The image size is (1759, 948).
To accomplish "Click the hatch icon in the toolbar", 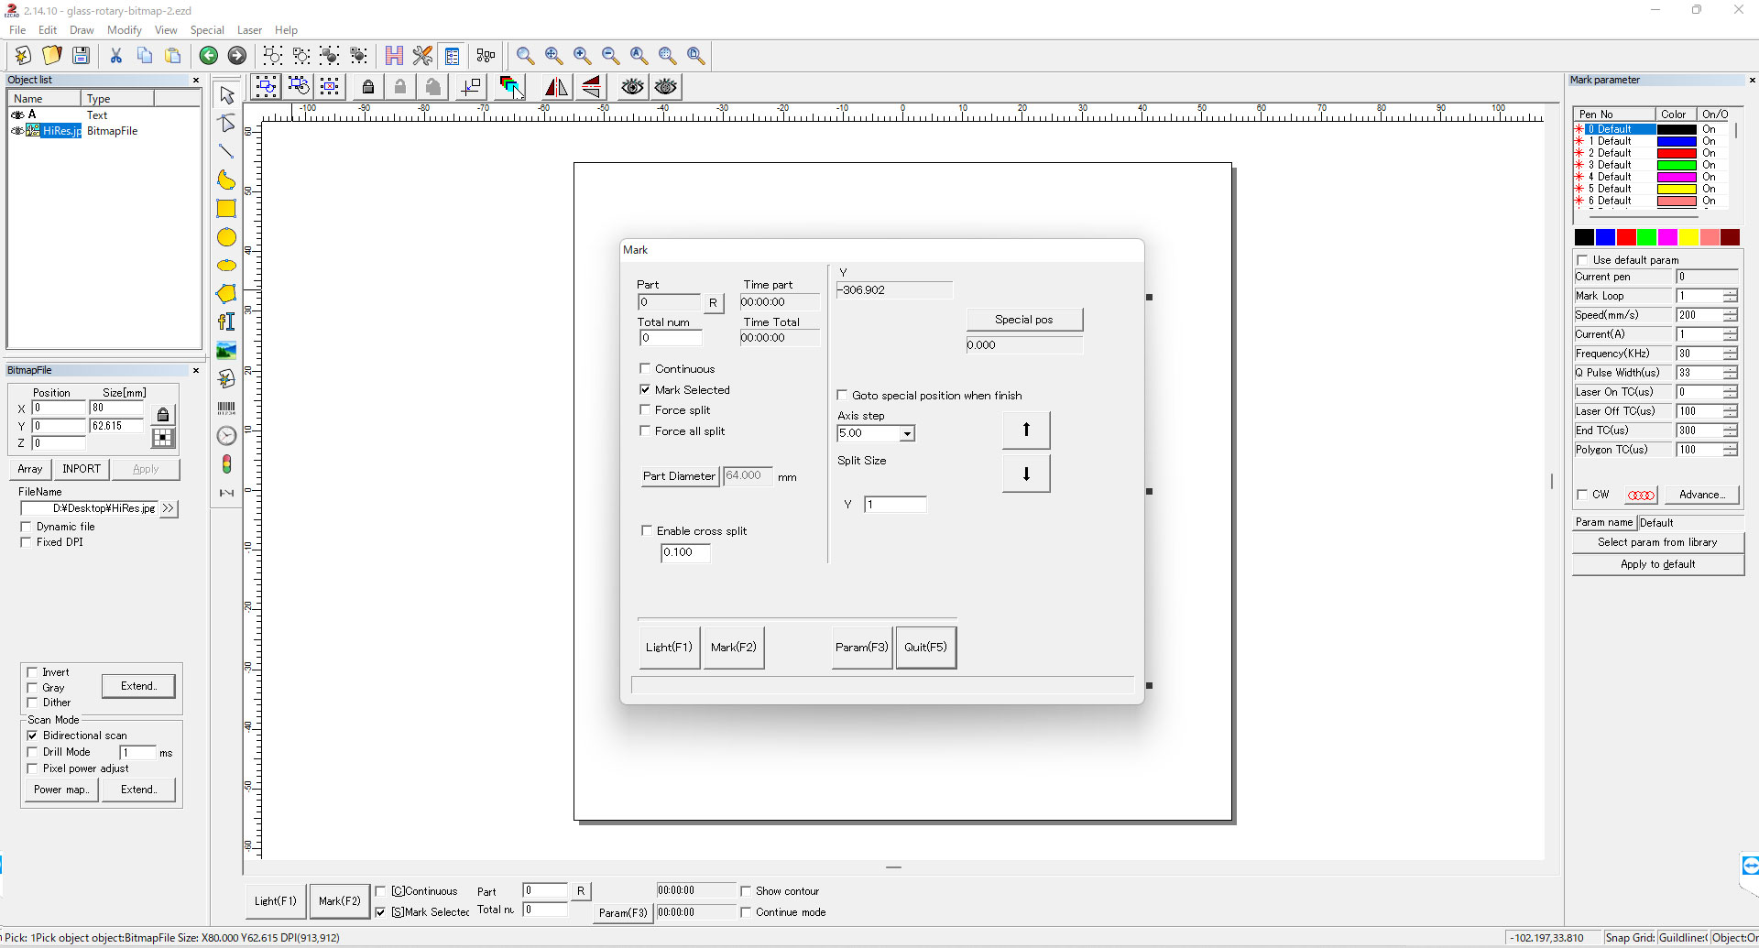I will [394, 56].
